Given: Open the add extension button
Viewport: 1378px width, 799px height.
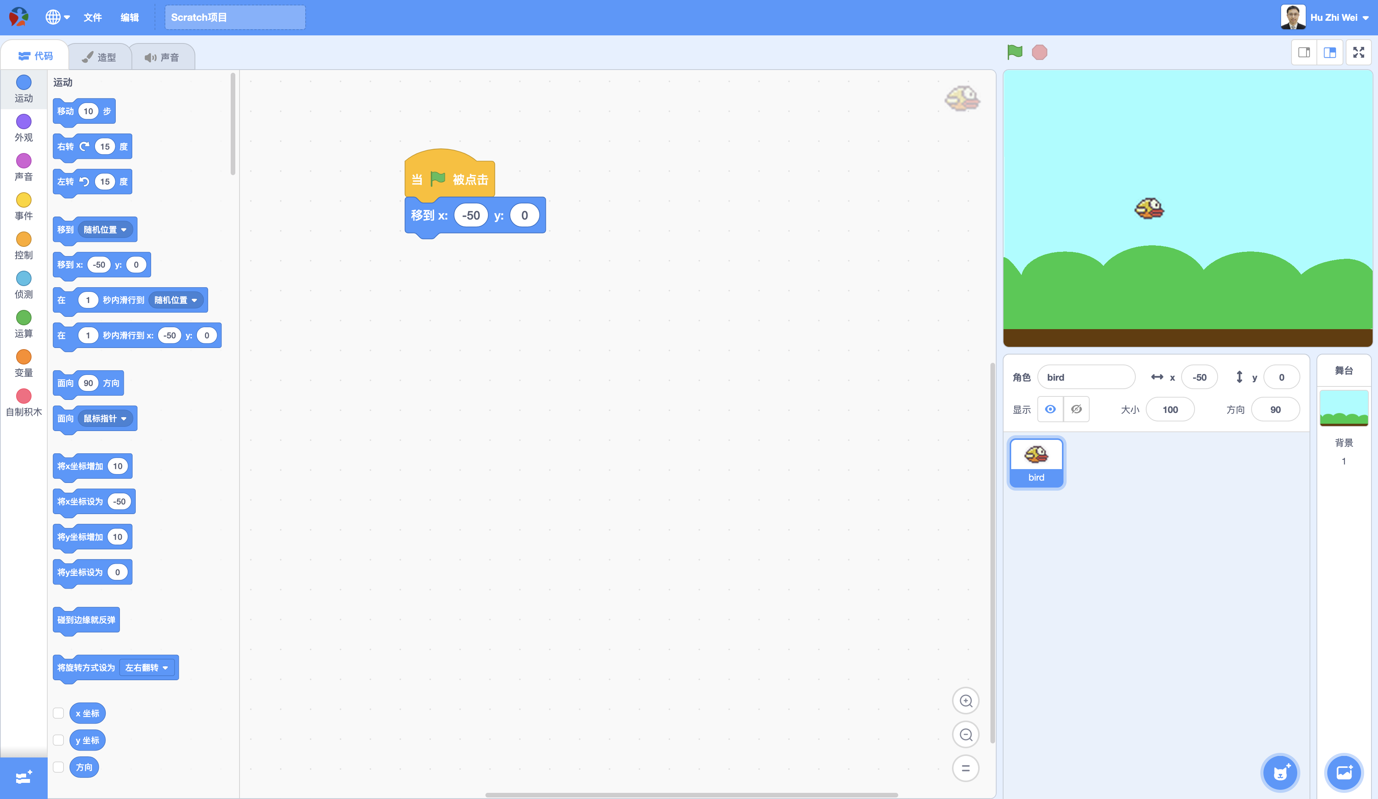Looking at the screenshot, I should click(23, 777).
